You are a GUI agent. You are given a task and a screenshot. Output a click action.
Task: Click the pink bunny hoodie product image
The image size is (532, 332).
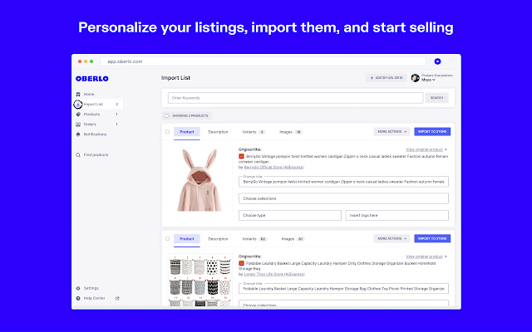pos(199,180)
